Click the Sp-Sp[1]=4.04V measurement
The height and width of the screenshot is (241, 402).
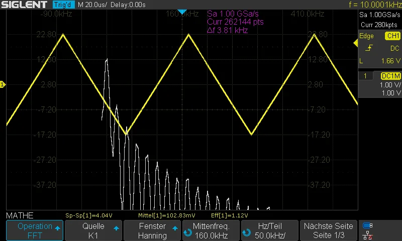pyautogui.click(x=89, y=215)
